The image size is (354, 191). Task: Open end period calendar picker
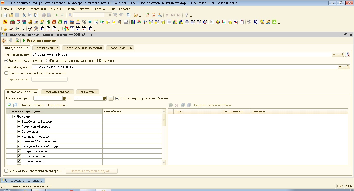coord(105,98)
